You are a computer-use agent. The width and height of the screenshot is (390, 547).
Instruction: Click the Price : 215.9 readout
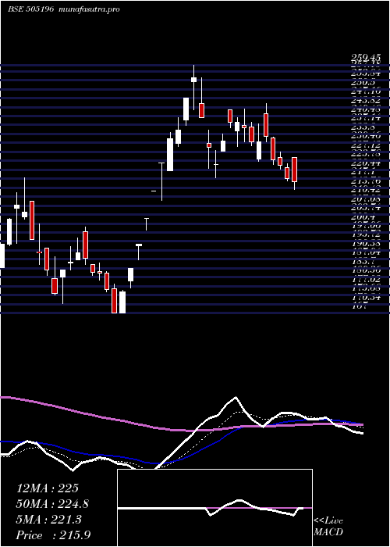coord(54,535)
